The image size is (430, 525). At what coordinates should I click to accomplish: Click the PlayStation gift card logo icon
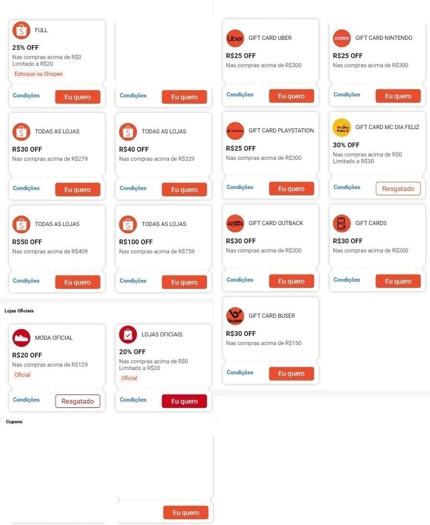[235, 131]
